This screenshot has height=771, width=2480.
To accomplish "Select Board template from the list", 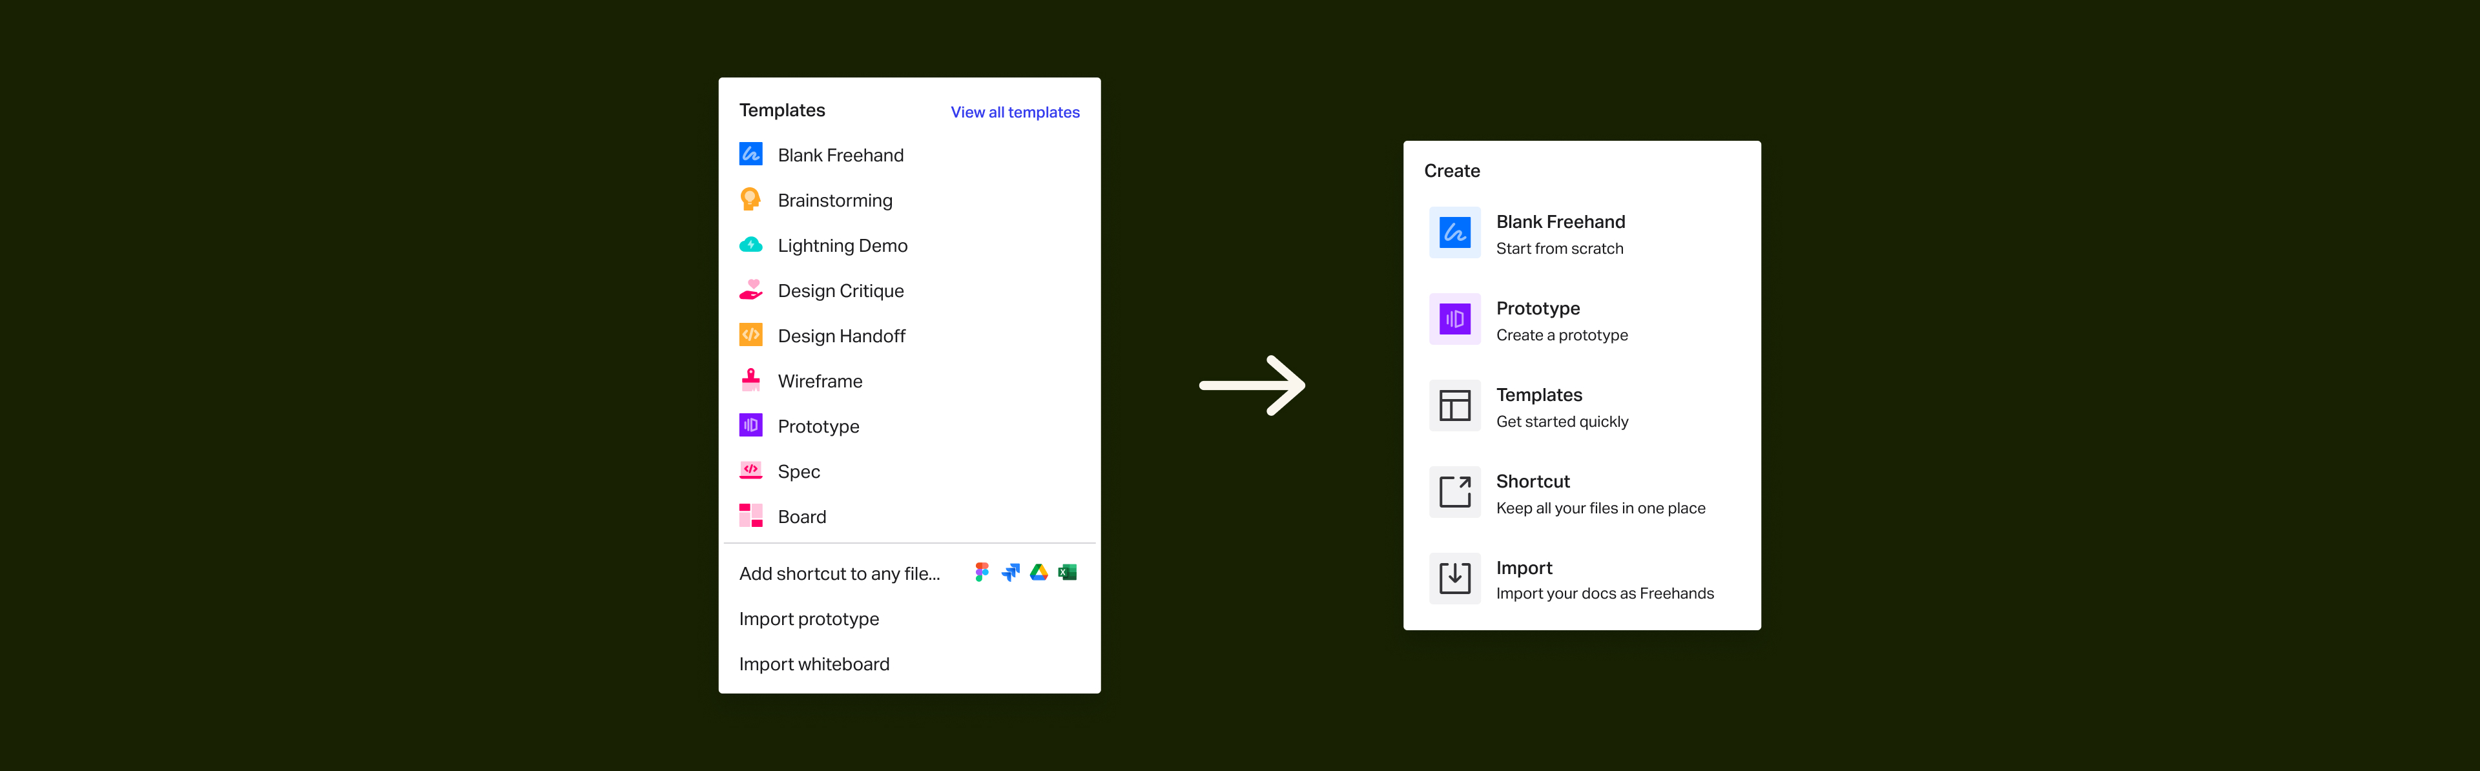I will [801, 517].
